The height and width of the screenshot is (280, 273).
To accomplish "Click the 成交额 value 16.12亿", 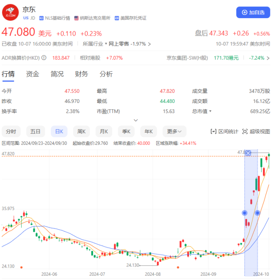I will point(262,101).
